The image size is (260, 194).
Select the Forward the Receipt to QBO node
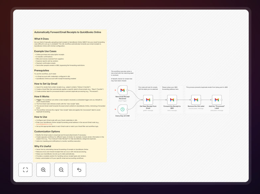point(172,100)
